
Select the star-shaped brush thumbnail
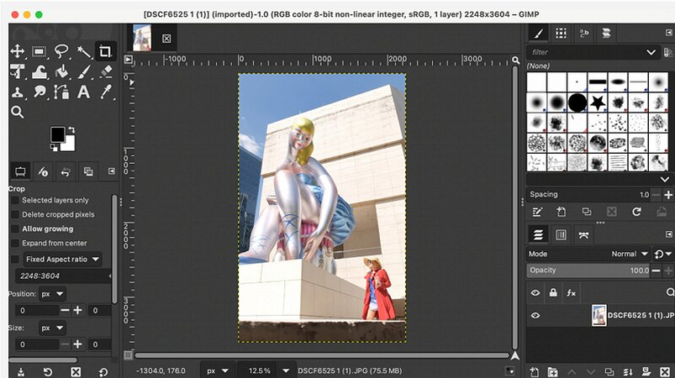pyautogui.click(x=598, y=102)
